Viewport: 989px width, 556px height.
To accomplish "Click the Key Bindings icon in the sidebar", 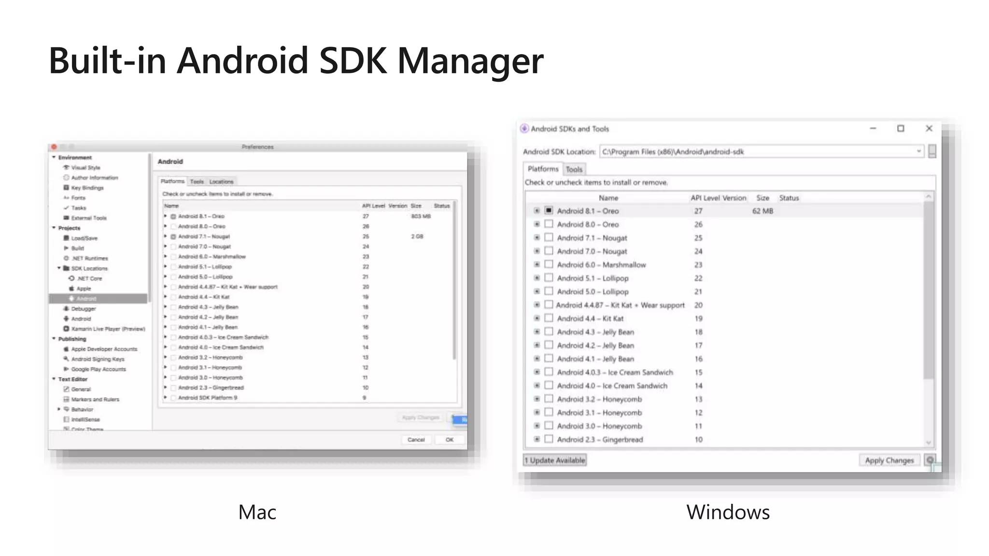I will [x=66, y=187].
